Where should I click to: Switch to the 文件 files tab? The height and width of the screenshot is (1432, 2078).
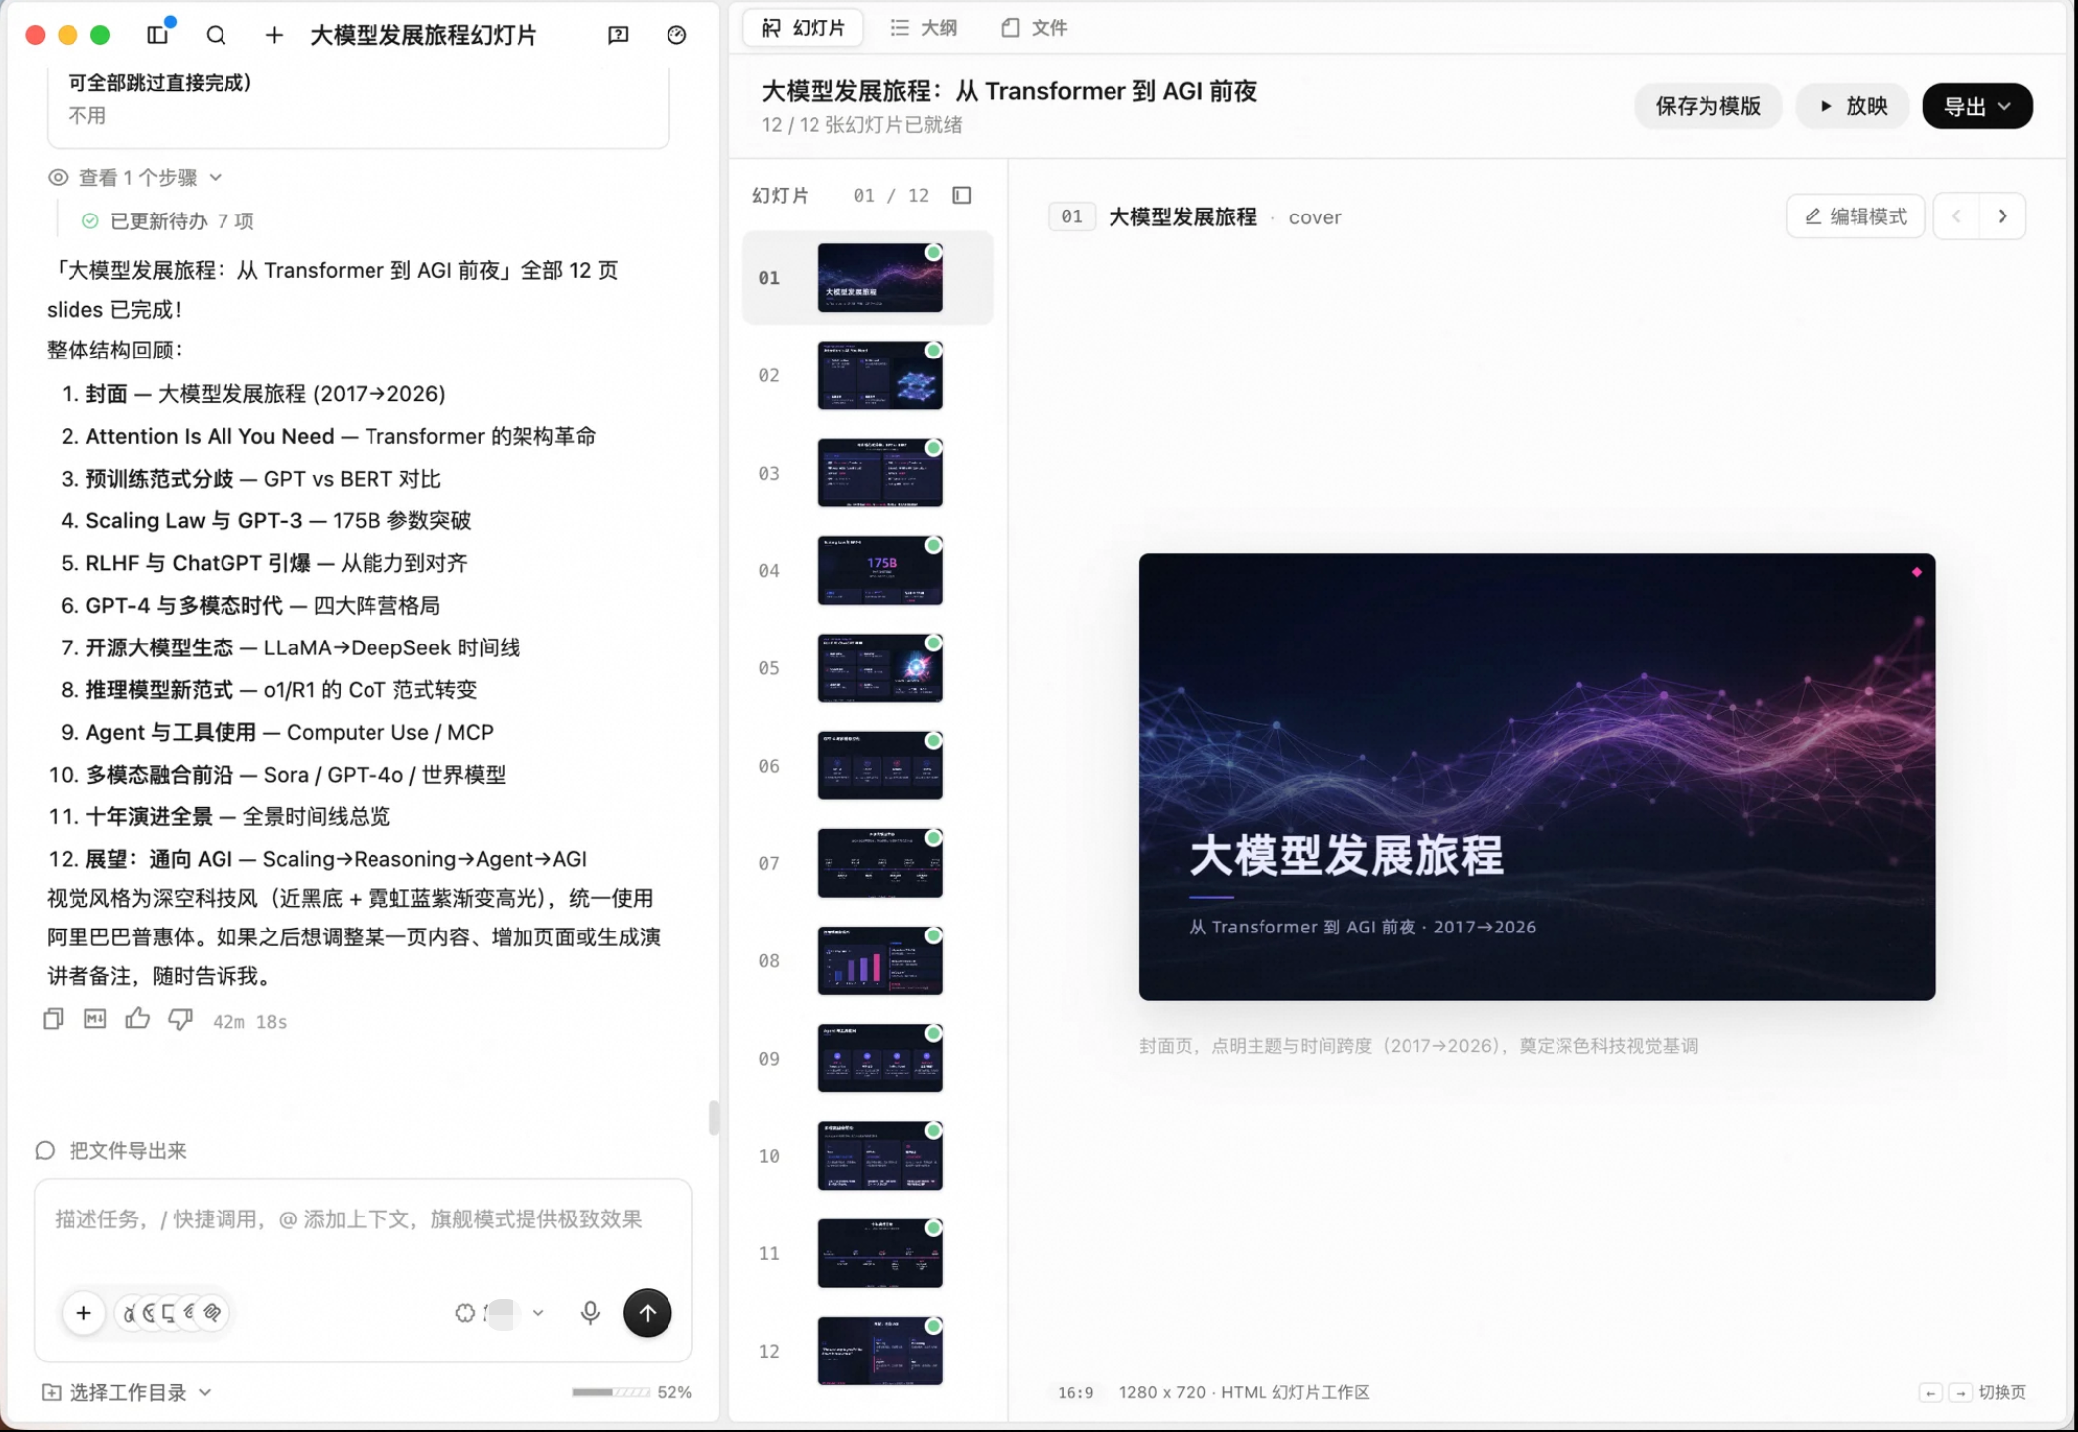click(1034, 28)
